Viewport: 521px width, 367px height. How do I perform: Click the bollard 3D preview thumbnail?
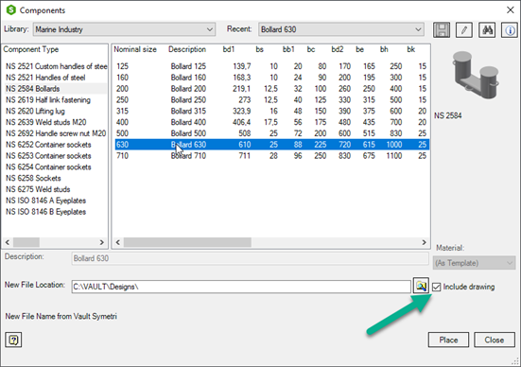[475, 75]
